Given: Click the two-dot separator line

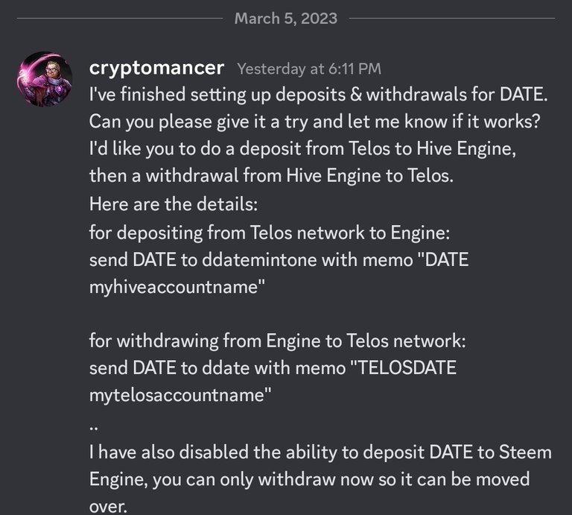Looking at the screenshot, I should click(93, 429).
